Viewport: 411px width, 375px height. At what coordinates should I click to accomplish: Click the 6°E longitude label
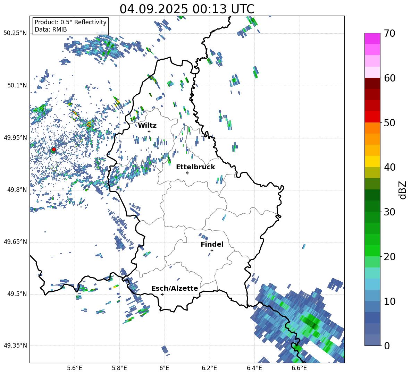click(164, 368)
